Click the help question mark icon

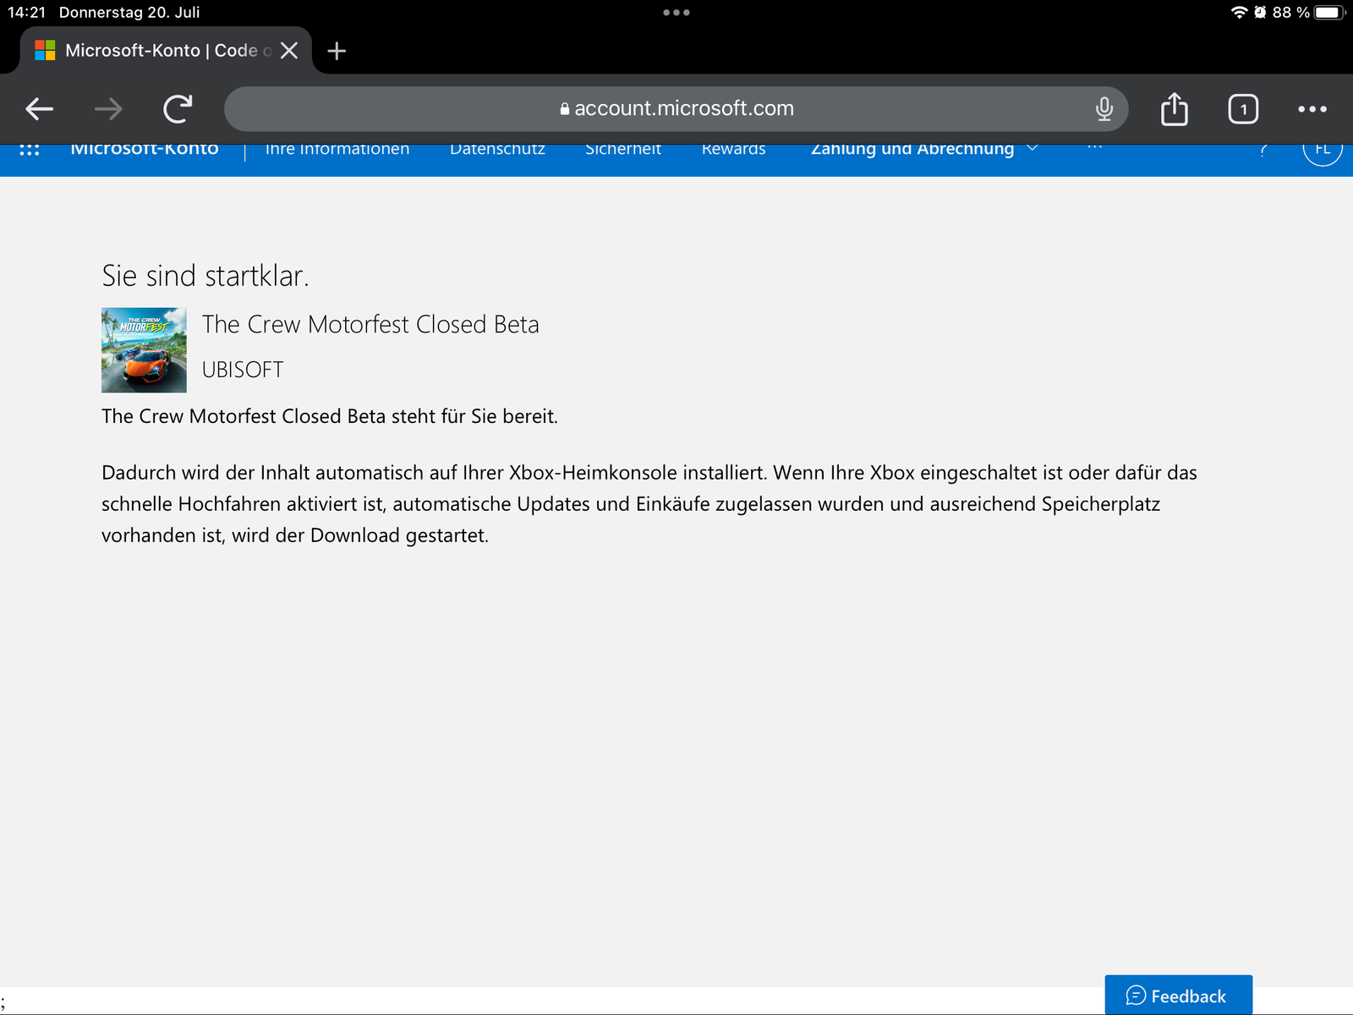coord(1263,151)
